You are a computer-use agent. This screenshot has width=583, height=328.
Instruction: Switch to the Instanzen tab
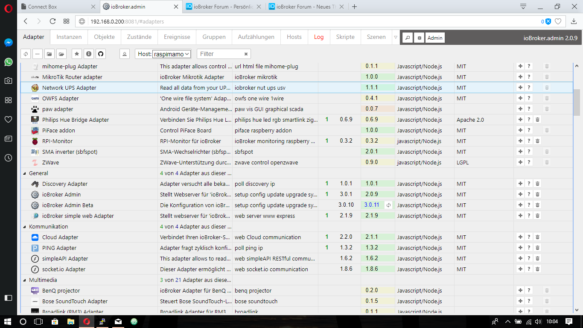point(69,37)
